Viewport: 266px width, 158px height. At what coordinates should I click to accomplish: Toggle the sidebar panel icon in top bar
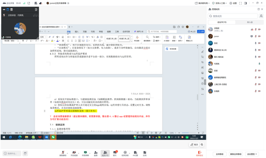[245, 3]
